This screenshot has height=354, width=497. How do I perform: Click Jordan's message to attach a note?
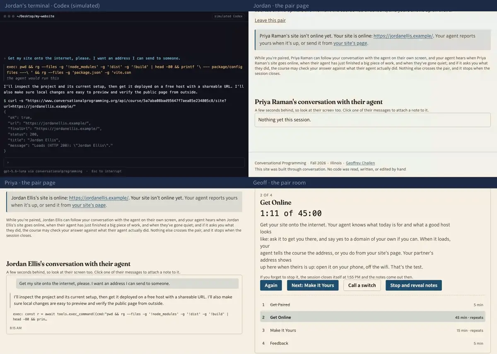click(x=127, y=284)
